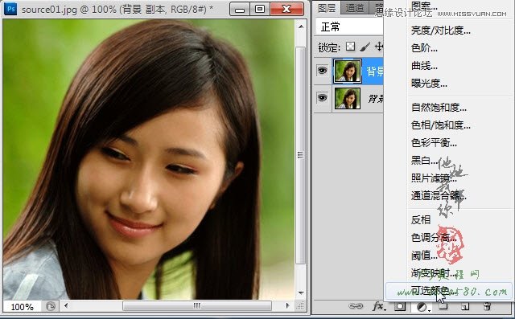Click the link layers icon
Image resolution: width=515 pixels, height=319 pixels.
355,306
